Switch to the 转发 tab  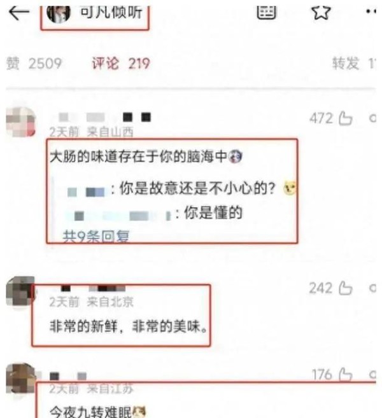pos(354,64)
